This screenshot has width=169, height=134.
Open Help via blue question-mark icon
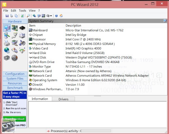point(56,16)
